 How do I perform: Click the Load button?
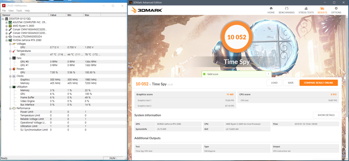pos(274,83)
